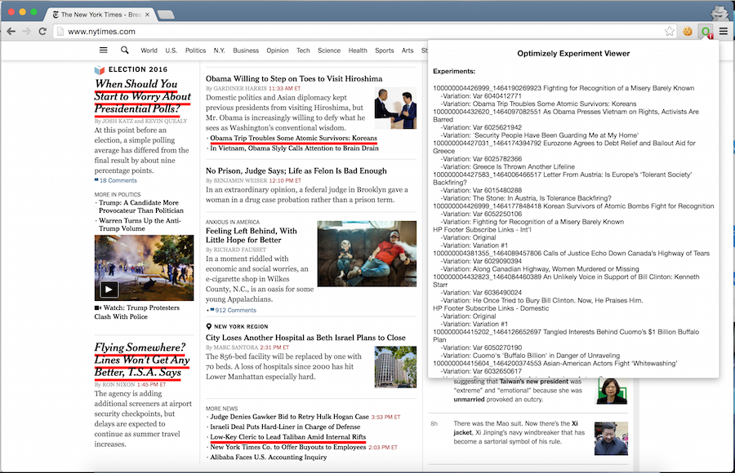The height and width of the screenshot is (473, 735).
Task: Go to the Business section
Action: (x=246, y=51)
